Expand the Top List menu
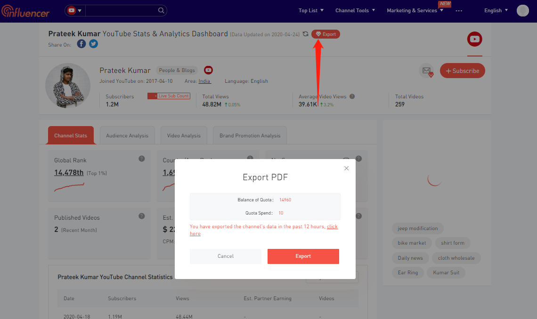The height and width of the screenshot is (319, 537). 311,11
